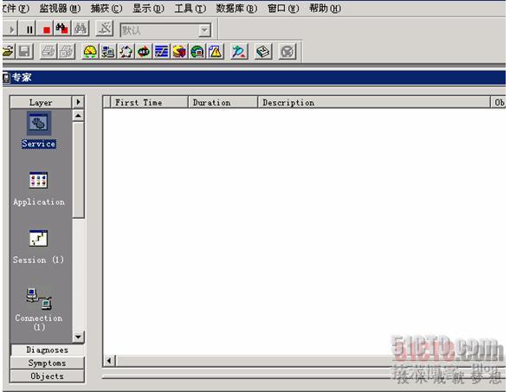Open the 监视器(M) menu
Image resolution: width=510 pixels, height=392 pixels.
tap(60, 8)
